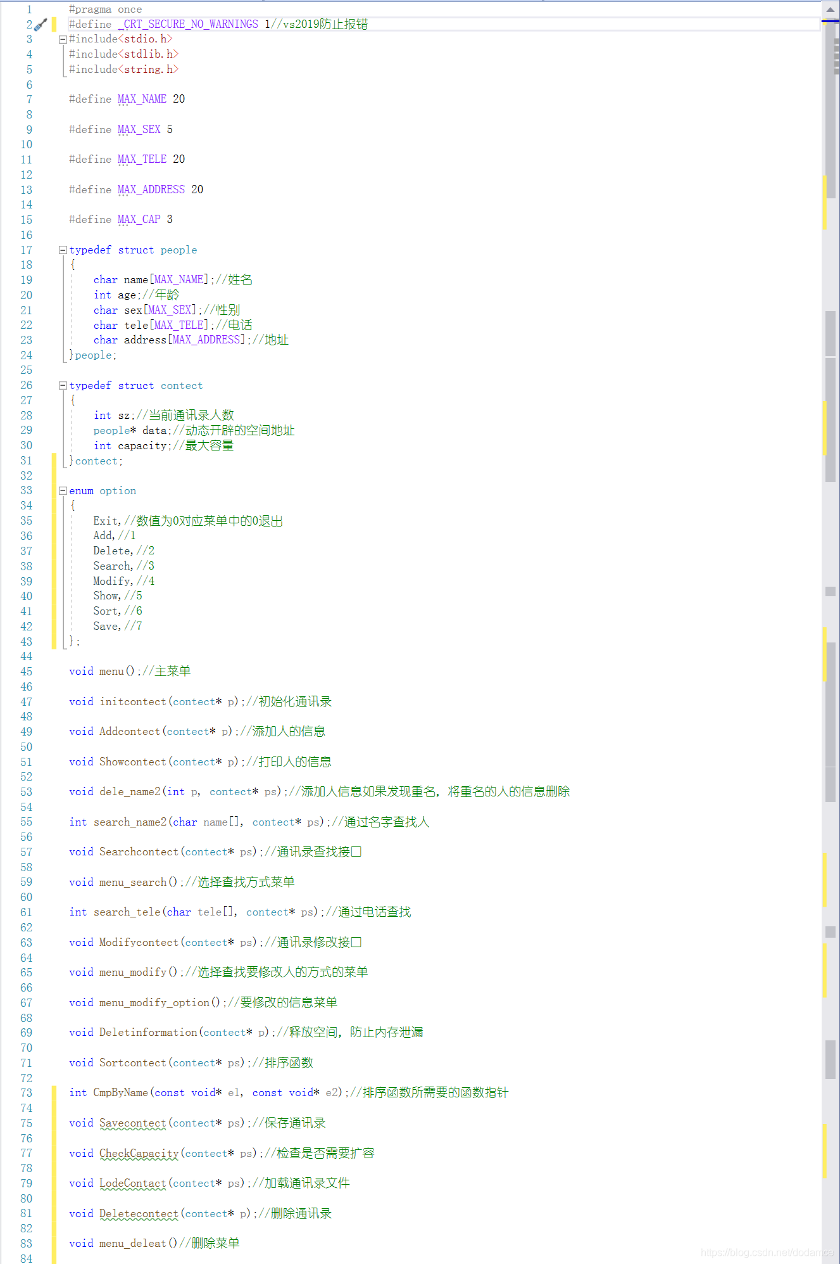
Task: Click the MAX_SEX macro on line 9
Action: [x=139, y=130]
